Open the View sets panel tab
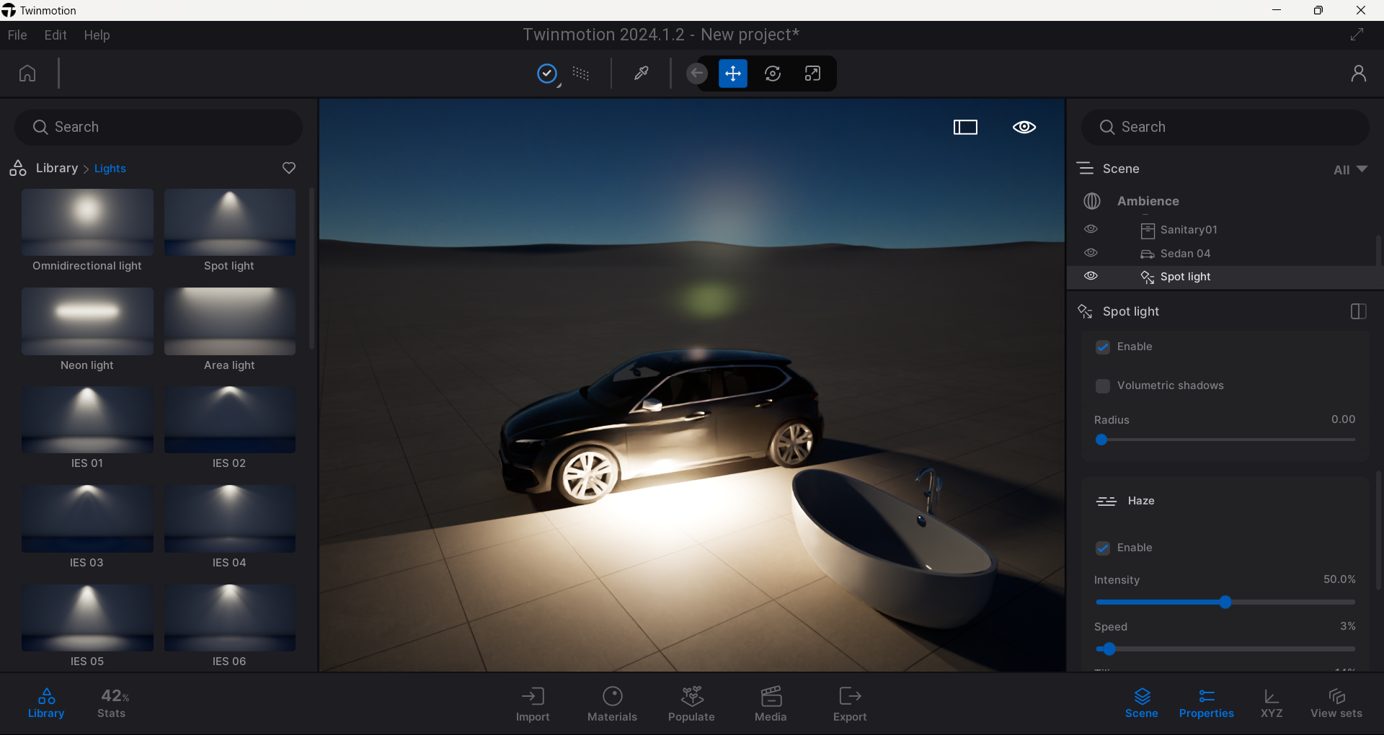Image resolution: width=1384 pixels, height=735 pixels. coord(1336,703)
